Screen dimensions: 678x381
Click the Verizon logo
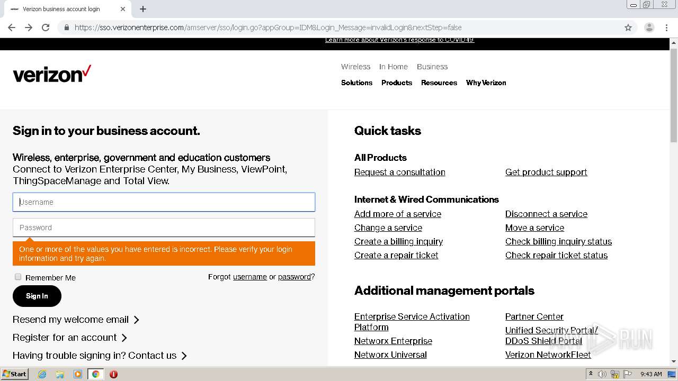(x=52, y=74)
